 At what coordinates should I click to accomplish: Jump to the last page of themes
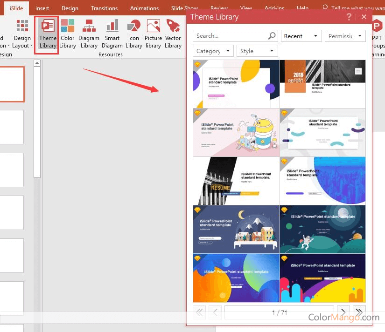pyautogui.click(x=359, y=312)
